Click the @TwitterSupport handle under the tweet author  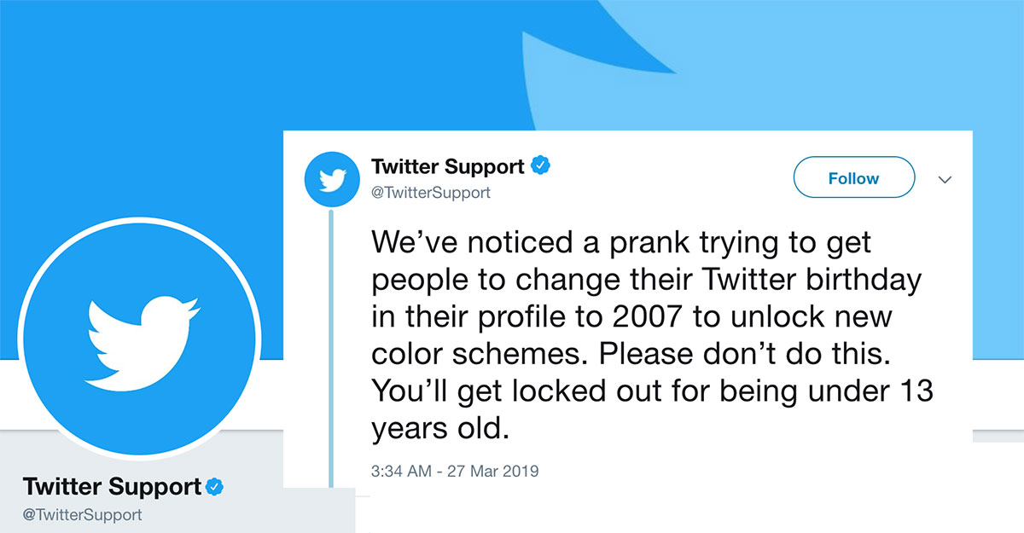click(431, 193)
